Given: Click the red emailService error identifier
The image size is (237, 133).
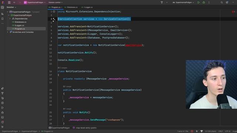Looking at the screenshot, I should pos(133,45).
